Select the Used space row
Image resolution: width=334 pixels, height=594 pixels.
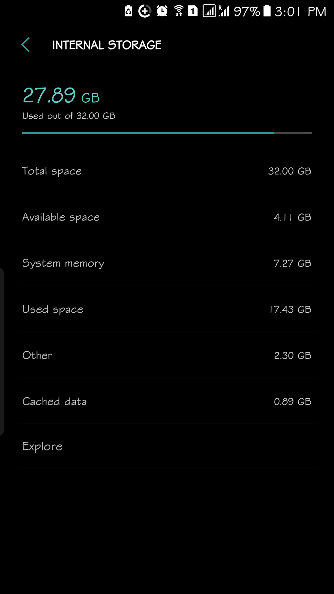tap(167, 309)
